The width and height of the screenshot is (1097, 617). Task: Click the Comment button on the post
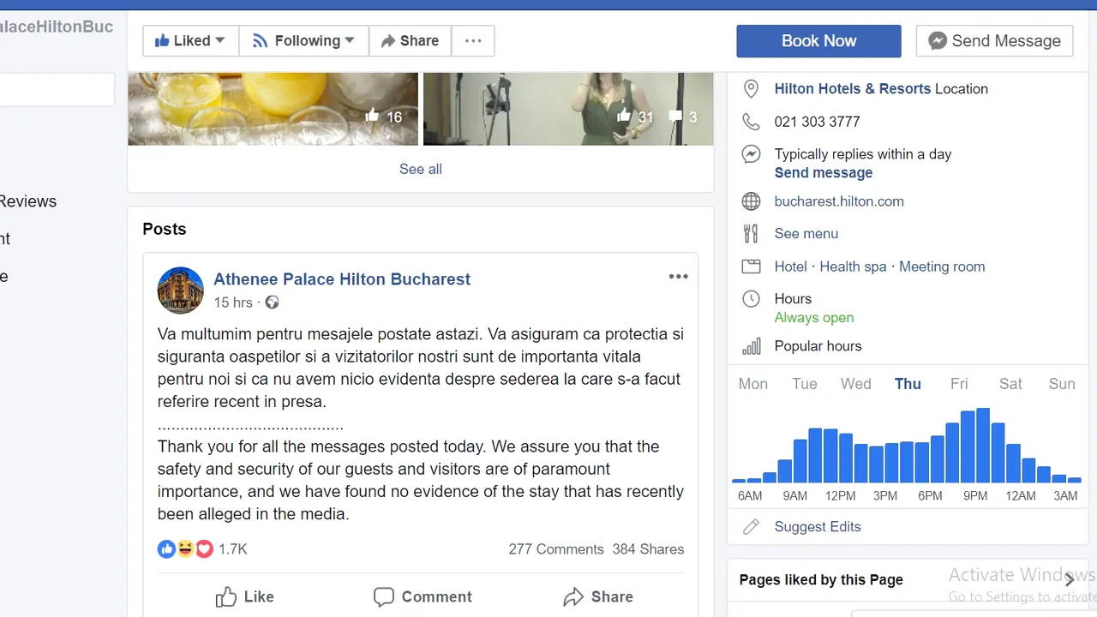423,597
